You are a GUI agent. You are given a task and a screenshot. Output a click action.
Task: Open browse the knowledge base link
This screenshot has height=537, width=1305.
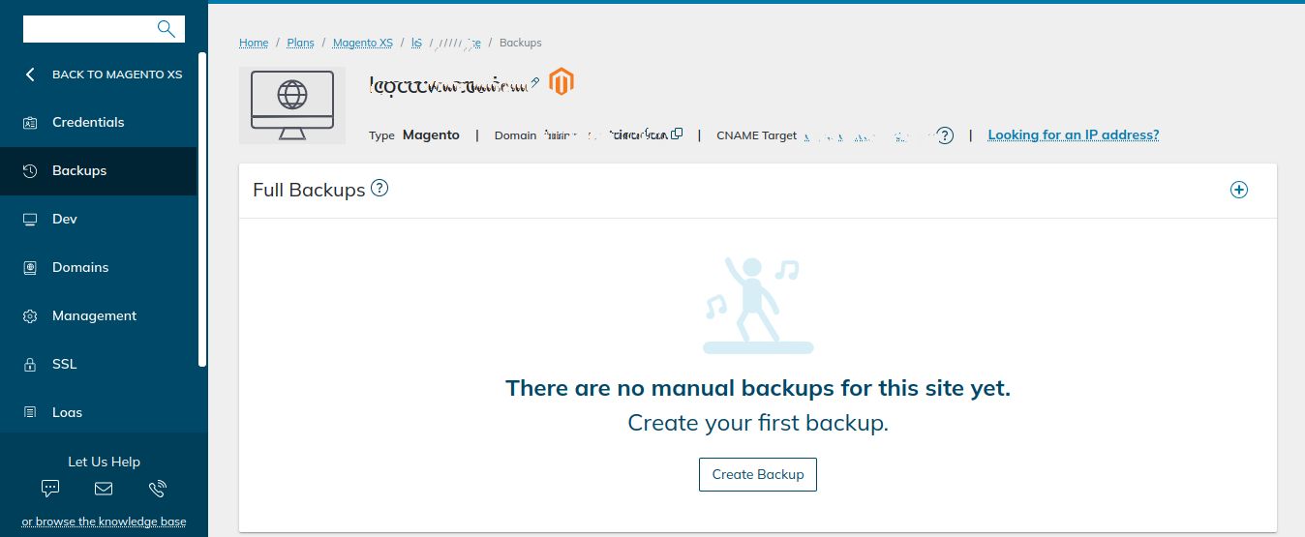104,522
